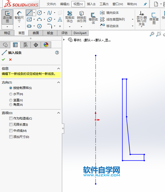Open the FeatureManager design tree tab

coord(5,45)
